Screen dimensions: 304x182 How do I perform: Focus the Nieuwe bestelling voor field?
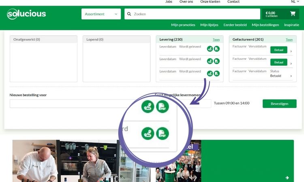pyautogui.click(x=77, y=104)
